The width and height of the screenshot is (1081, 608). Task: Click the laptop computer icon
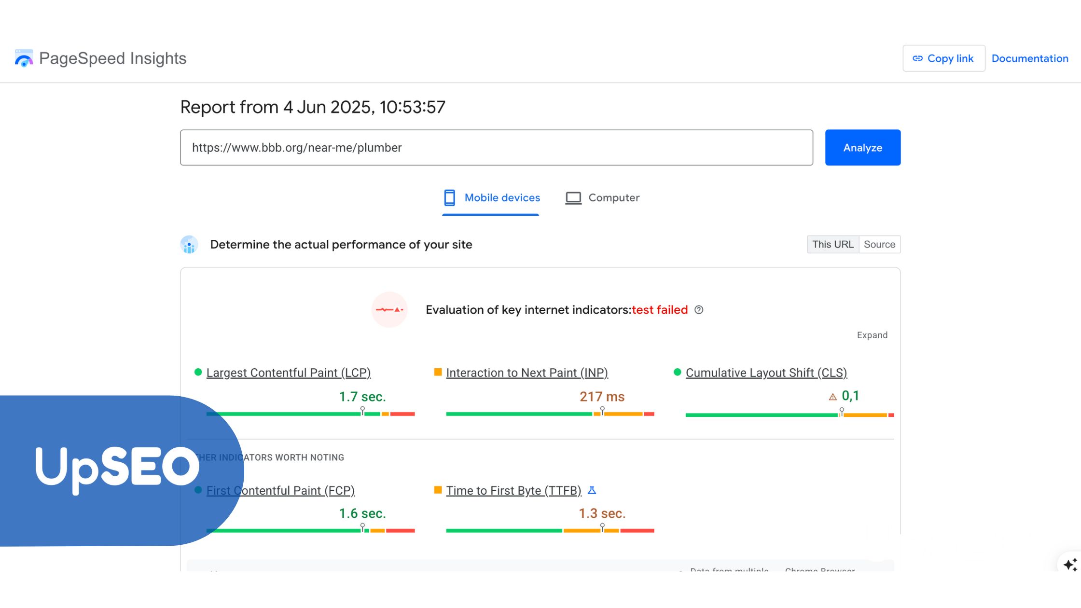573,198
